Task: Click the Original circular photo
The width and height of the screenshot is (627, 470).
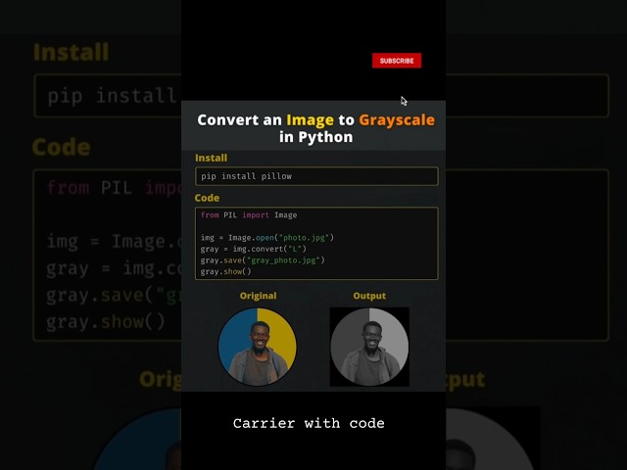Action: click(x=257, y=347)
